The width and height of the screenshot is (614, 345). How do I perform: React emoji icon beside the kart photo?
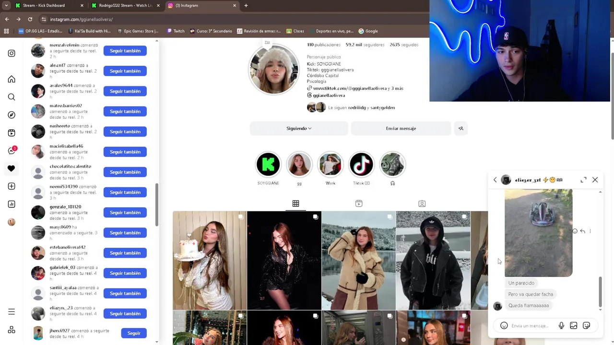tap(575, 231)
